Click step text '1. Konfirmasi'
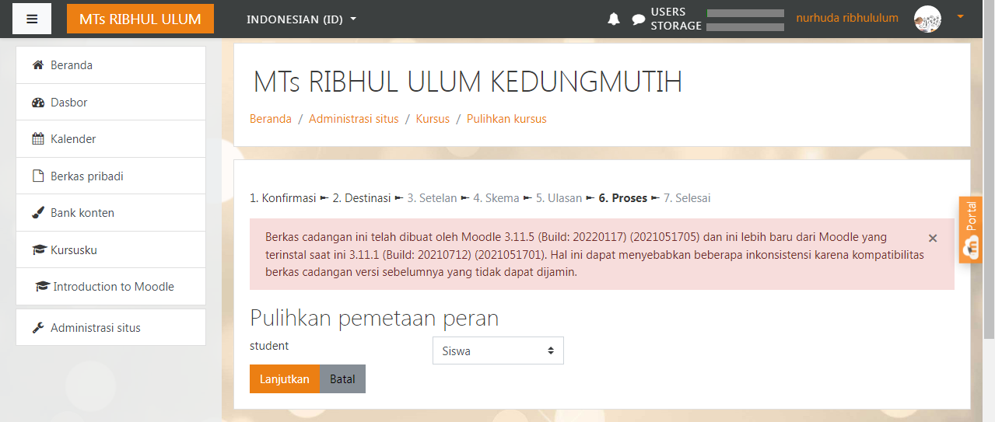 pos(282,198)
